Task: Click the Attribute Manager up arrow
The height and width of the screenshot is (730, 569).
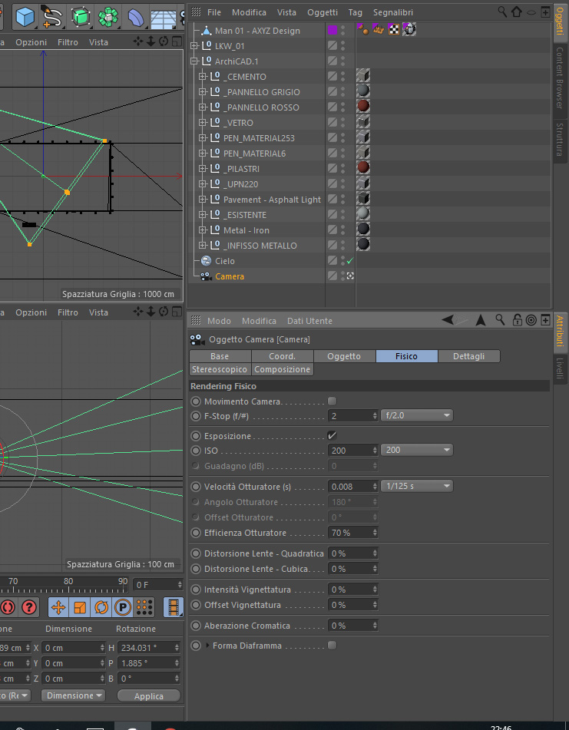Action: click(x=481, y=320)
